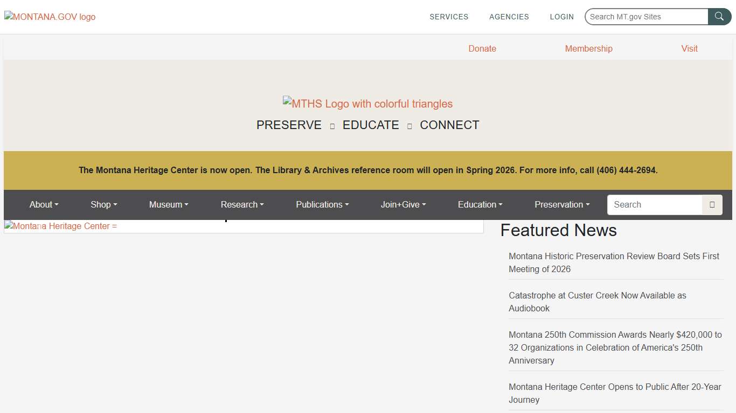Open the Preservation dropdown menu

pos(562,205)
